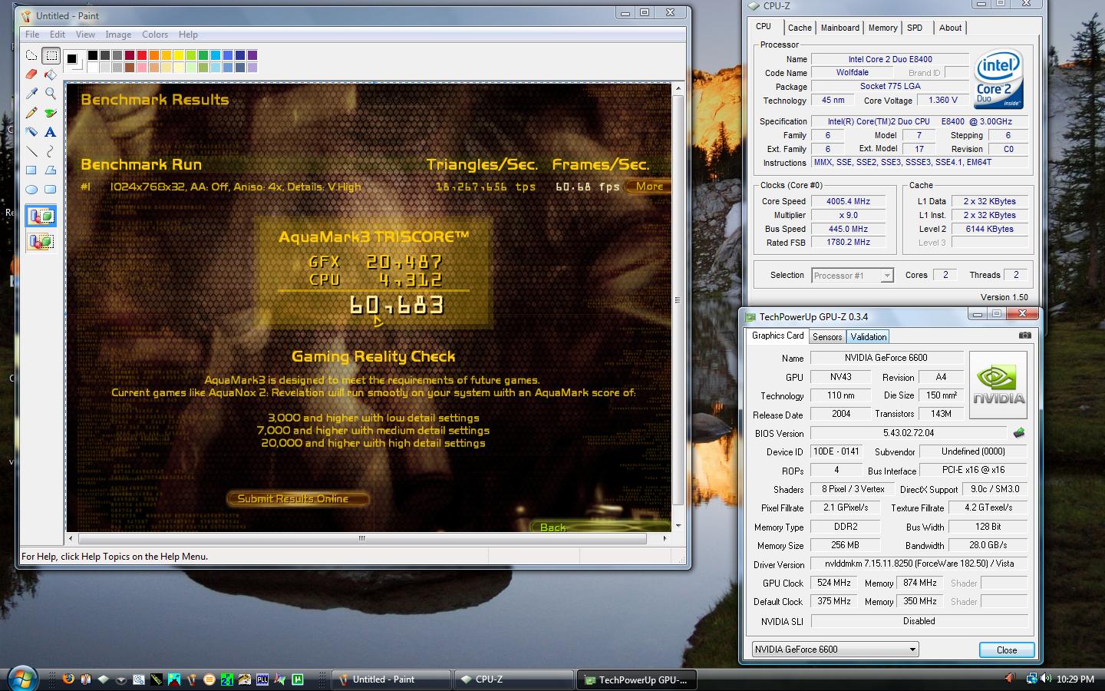The width and height of the screenshot is (1105, 691).
Task: Switch to the Cache tab in CPU-Z
Action: coord(800,28)
